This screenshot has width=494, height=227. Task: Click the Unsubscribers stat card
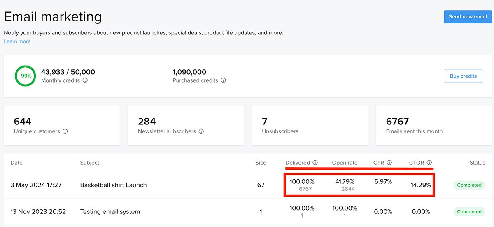(x=310, y=126)
